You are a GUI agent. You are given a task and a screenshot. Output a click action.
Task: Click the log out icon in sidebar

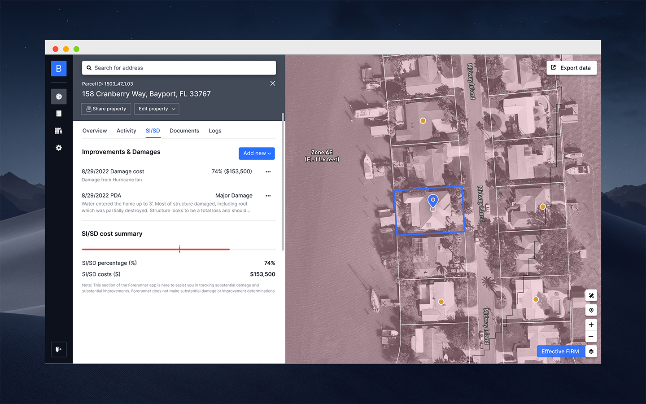(x=59, y=349)
